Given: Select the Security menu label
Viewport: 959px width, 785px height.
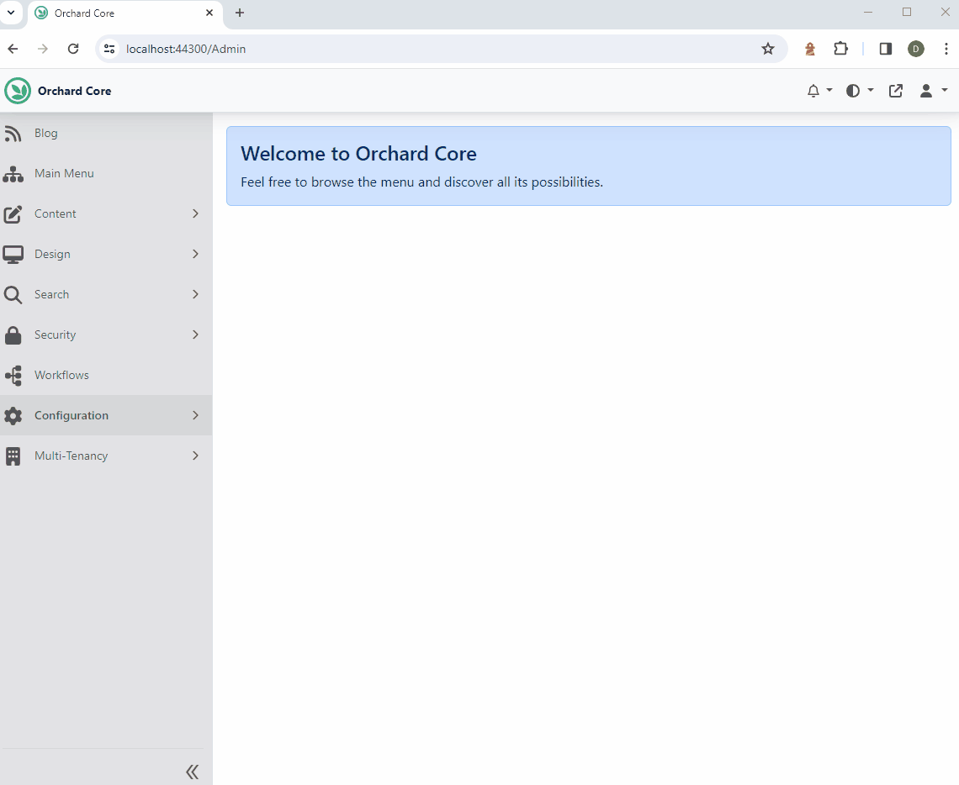Looking at the screenshot, I should pyautogui.click(x=55, y=335).
